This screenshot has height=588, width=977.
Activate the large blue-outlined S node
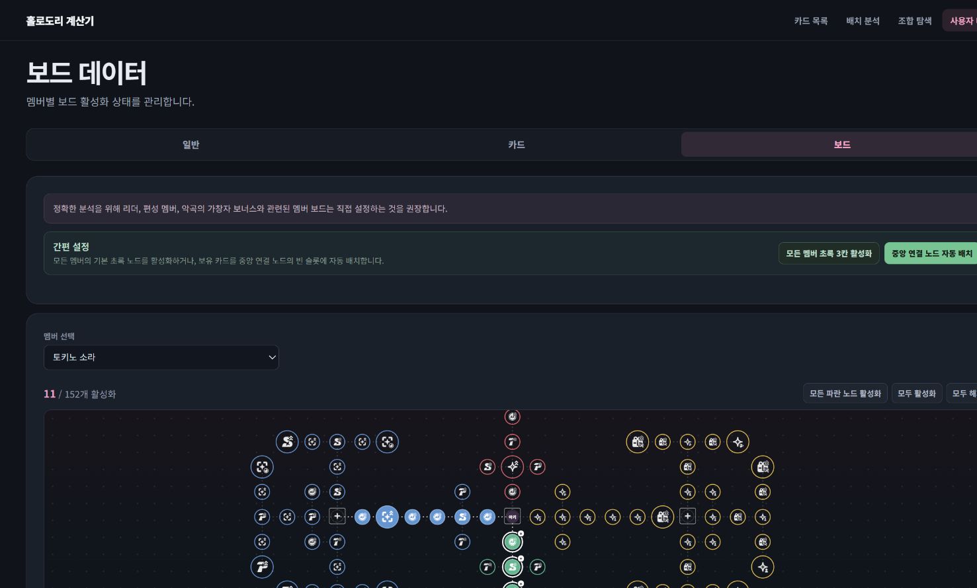click(287, 442)
